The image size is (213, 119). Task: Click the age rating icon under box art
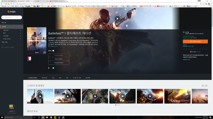point(29,59)
